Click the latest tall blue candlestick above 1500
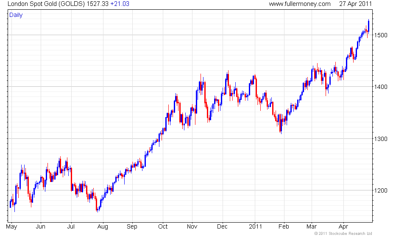This screenshot has height=237, width=407. [368, 26]
